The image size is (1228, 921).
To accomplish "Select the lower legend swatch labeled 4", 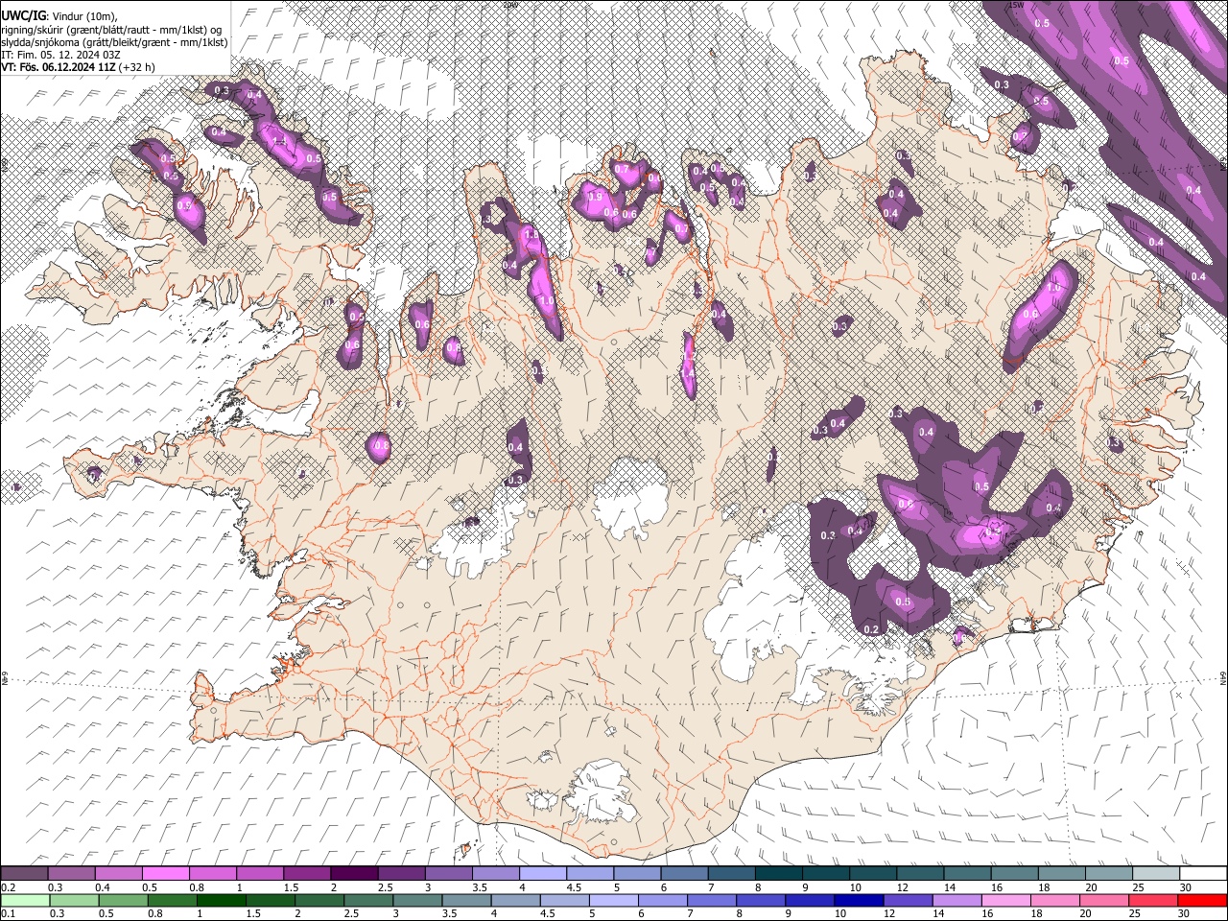I will click(x=514, y=900).
